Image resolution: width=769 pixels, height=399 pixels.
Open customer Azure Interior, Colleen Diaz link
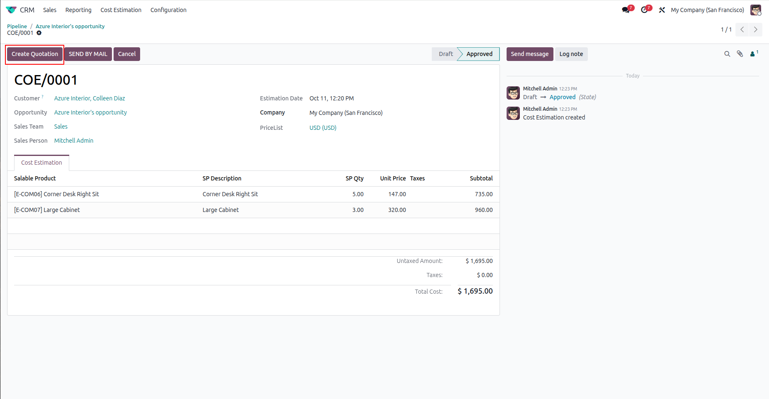pos(90,98)
